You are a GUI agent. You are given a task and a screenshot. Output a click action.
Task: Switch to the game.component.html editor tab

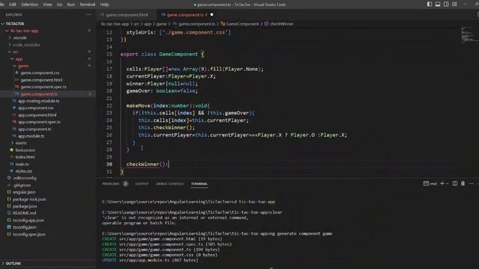tap(126, 15)
